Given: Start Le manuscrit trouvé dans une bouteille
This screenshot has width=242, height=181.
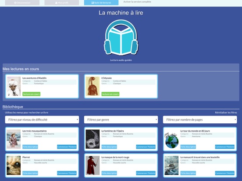Looking at the screenshot, I should [225, 173].
